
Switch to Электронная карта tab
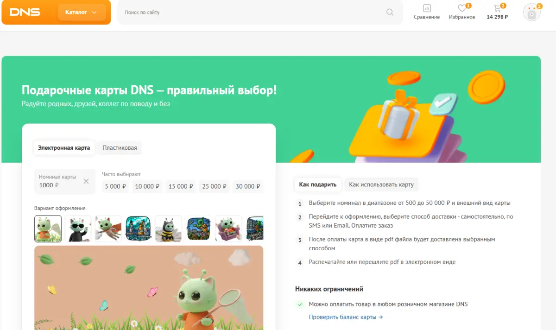tap(64, 148)
